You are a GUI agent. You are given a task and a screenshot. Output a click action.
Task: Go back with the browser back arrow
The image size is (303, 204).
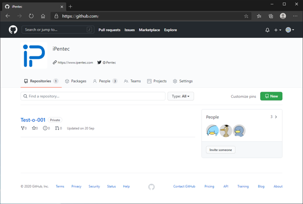point(8,16)
